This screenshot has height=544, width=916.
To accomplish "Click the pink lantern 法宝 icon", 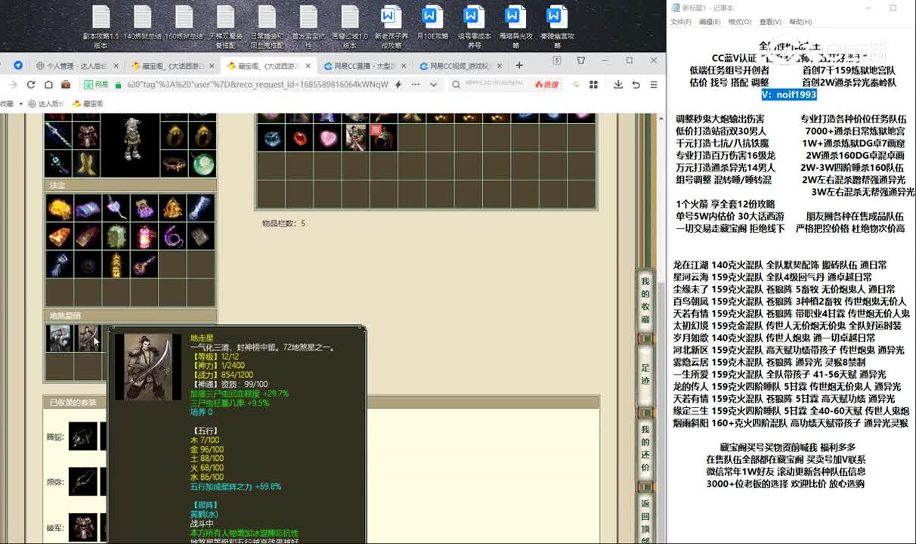I will click(x=145, y=236).
